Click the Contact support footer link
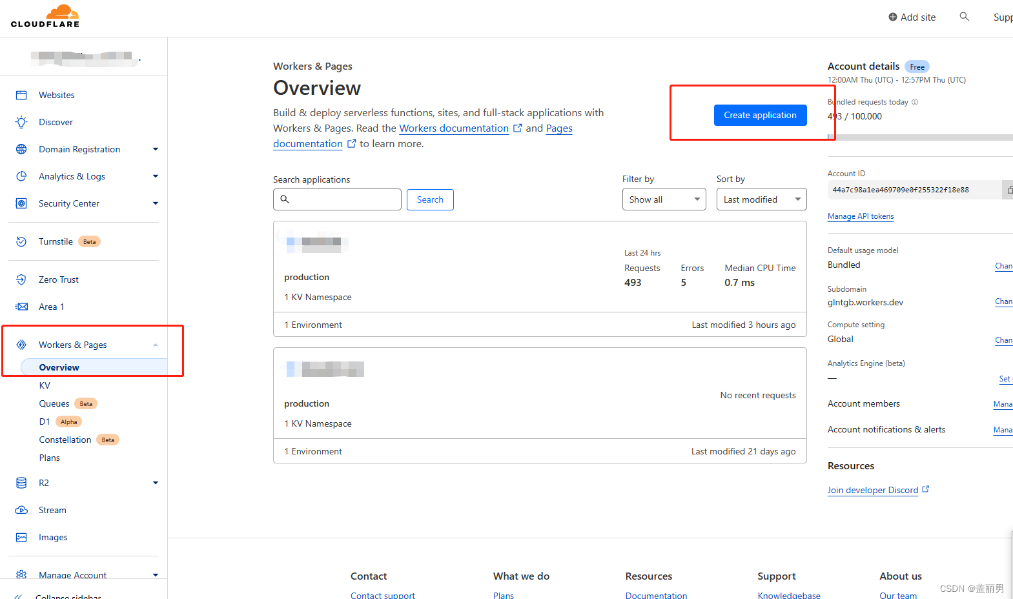The width and height of the screenshot is (1013, 599). pyautogui.click(x=383, y=595)
